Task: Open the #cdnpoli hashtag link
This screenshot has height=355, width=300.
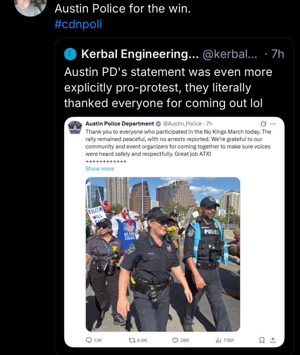Action: (78, 24)
